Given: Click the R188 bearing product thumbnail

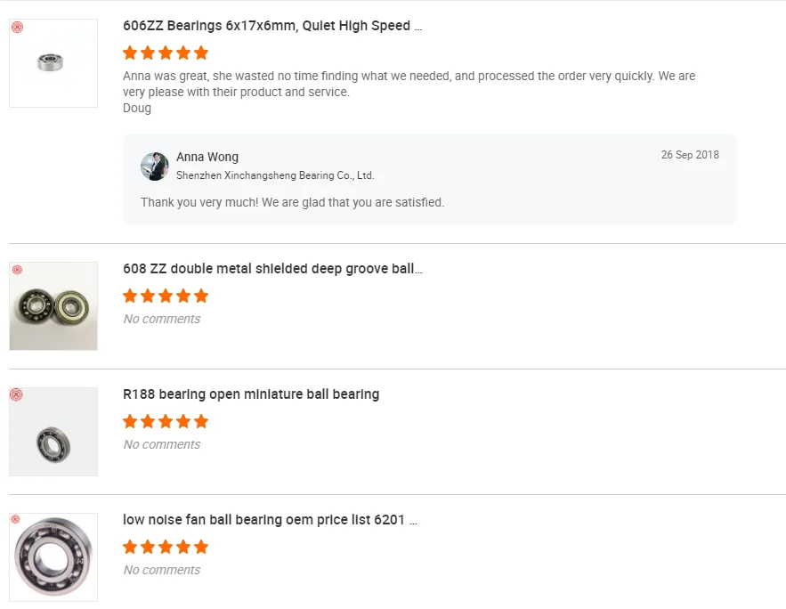Looking at the screenshot, I should 53,432.
